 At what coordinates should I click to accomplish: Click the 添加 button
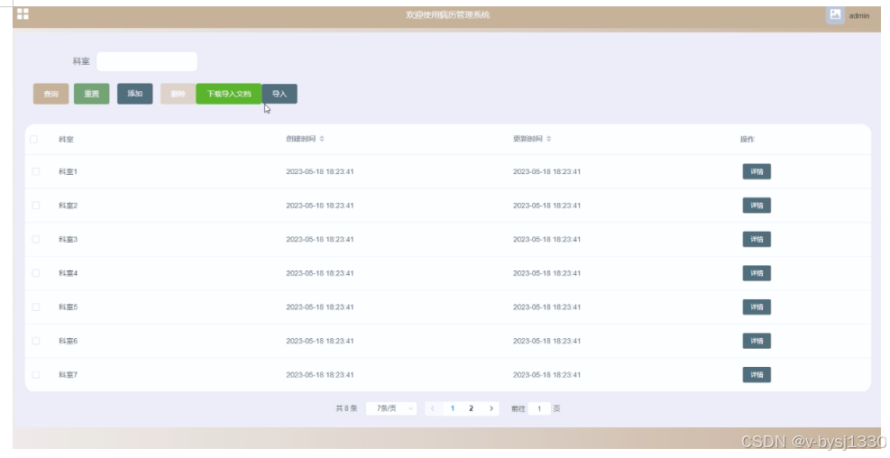point(134,94)
